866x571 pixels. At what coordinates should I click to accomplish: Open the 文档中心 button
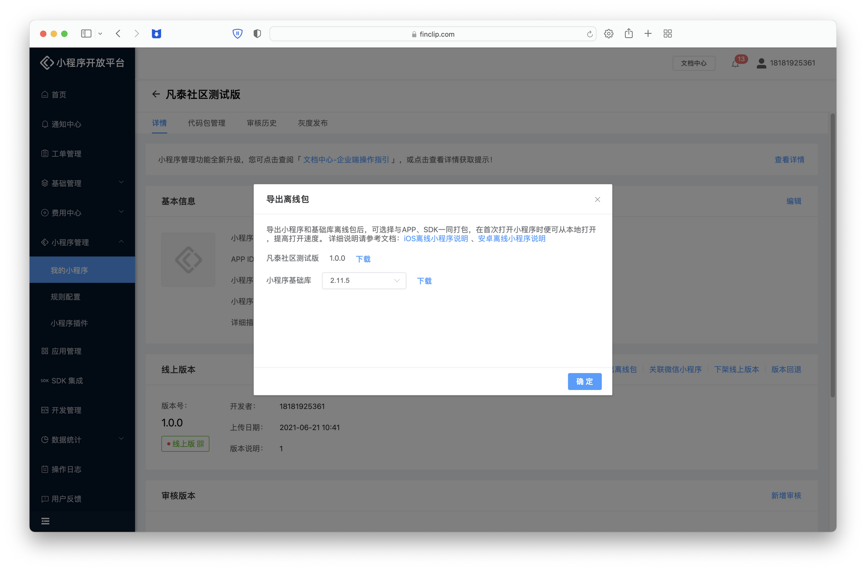[x=694, y=63]
